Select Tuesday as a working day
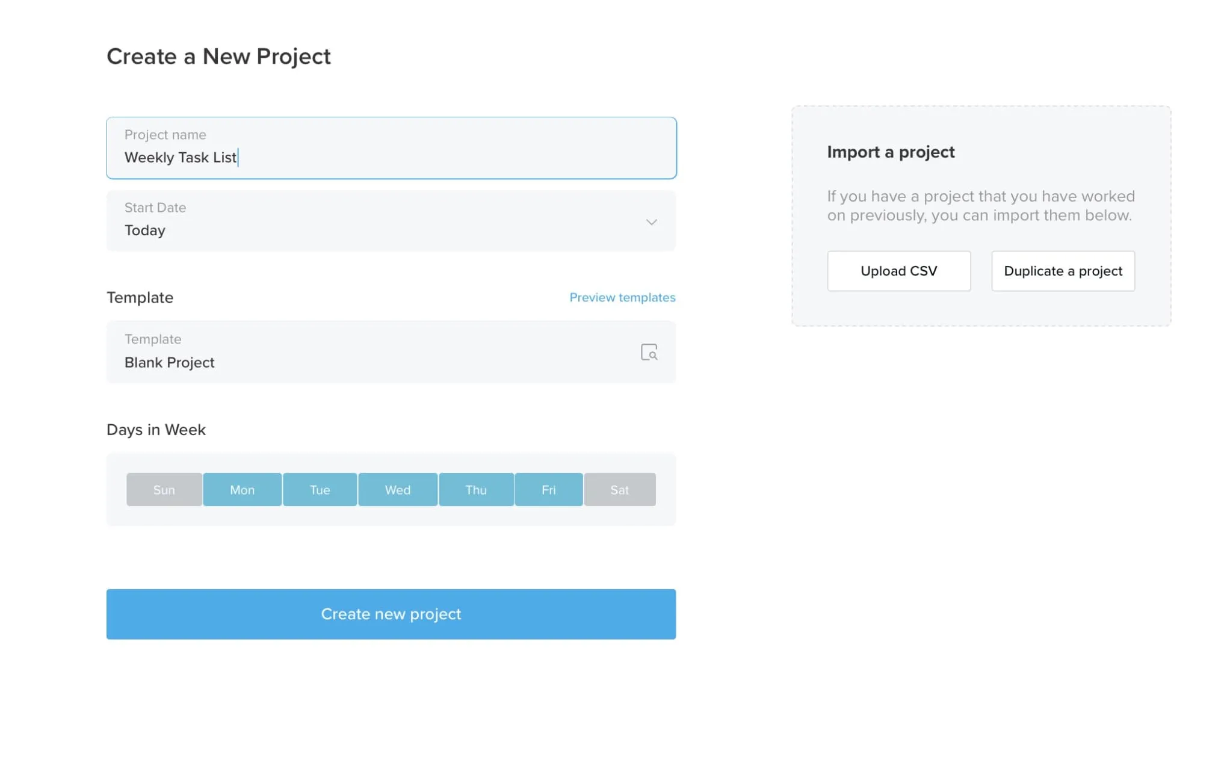The height and width of the screenshot is (757, 1230). tap(320, 489)
